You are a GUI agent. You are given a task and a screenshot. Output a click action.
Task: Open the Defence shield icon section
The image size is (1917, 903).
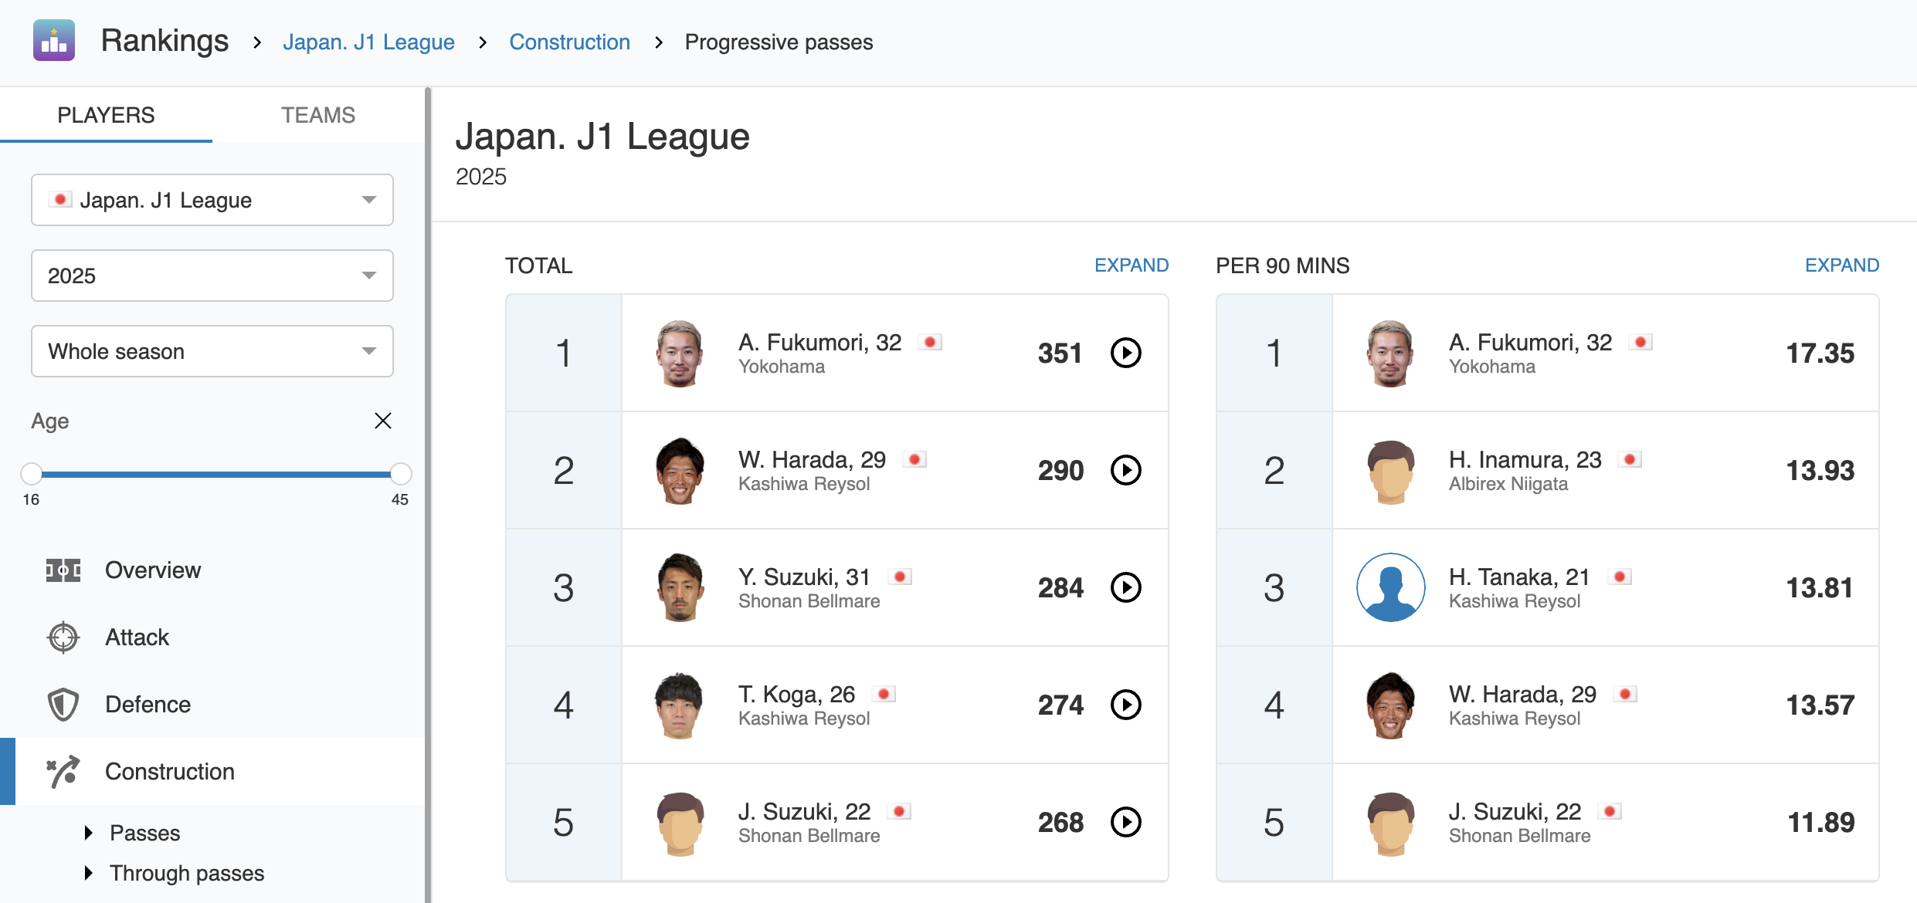click(63, 705)
